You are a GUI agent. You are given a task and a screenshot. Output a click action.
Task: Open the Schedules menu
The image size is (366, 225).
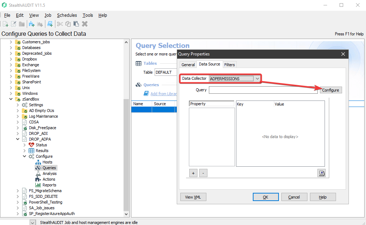pyautogui.click(x=67, y=15)
